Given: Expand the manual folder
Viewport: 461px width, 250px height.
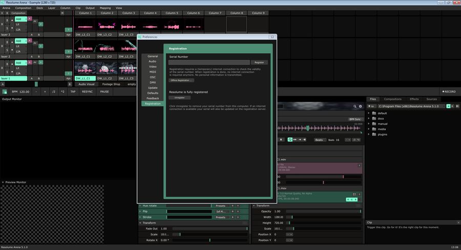Looking at the screenshot, I should click(x=369, y=123).
